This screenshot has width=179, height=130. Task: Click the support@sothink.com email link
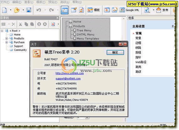click(68, 79)
